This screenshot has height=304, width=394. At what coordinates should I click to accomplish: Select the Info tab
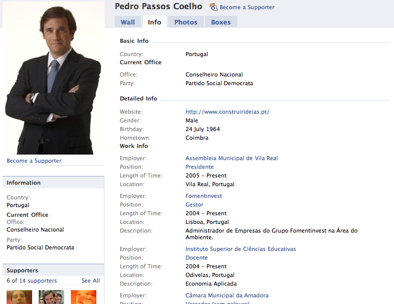click(x=154, y=22)
